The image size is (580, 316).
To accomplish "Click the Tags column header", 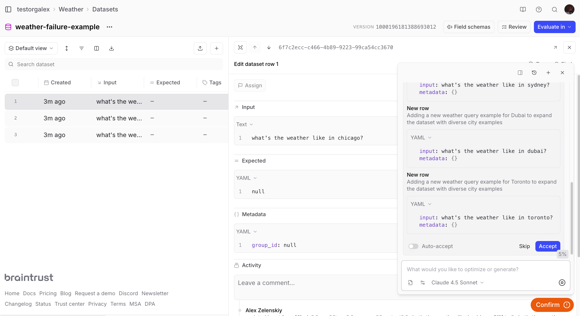I will tap(212, 83).
